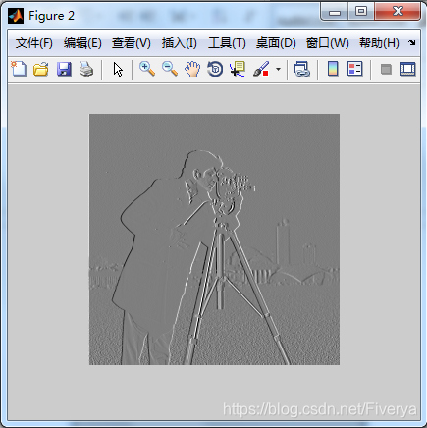This screenshot has width=427, height=428.
Task: Open the 插入(I) menu
Action: (180, 43)
